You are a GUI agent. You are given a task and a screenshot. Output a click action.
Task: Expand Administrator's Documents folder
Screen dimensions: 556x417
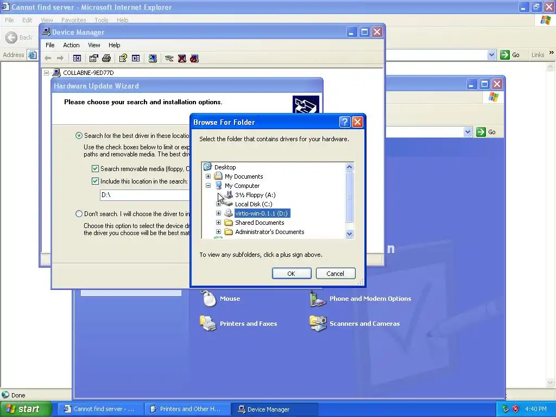[218, 231]
